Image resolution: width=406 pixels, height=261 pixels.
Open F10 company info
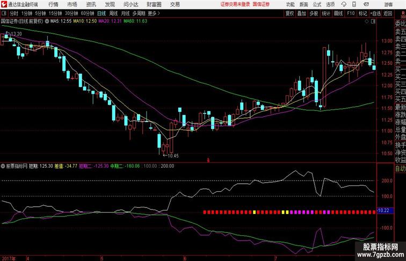click(x=351, y=13)
